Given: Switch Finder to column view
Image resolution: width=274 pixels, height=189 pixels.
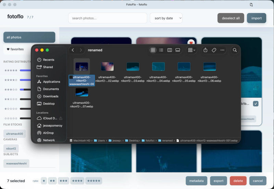Looking at the screenshot, I should tap(170, 50).
